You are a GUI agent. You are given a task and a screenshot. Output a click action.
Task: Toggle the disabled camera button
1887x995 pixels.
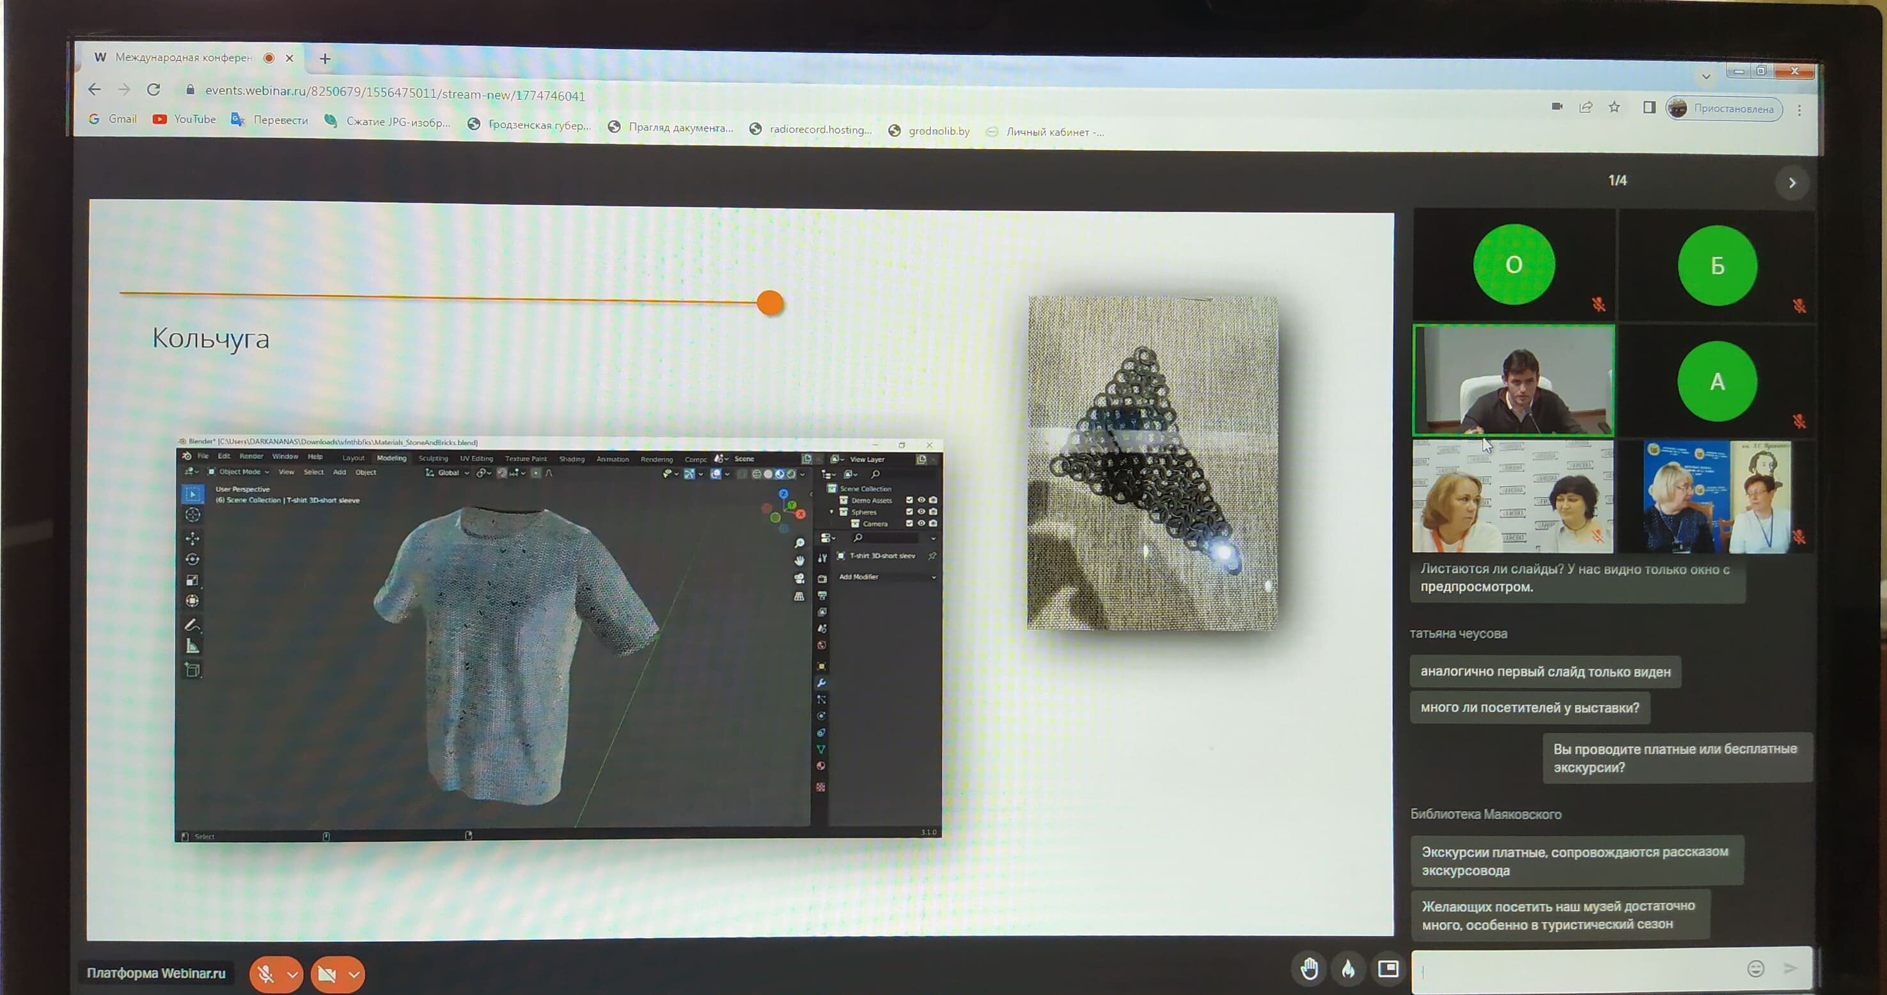tap(327, 974)
